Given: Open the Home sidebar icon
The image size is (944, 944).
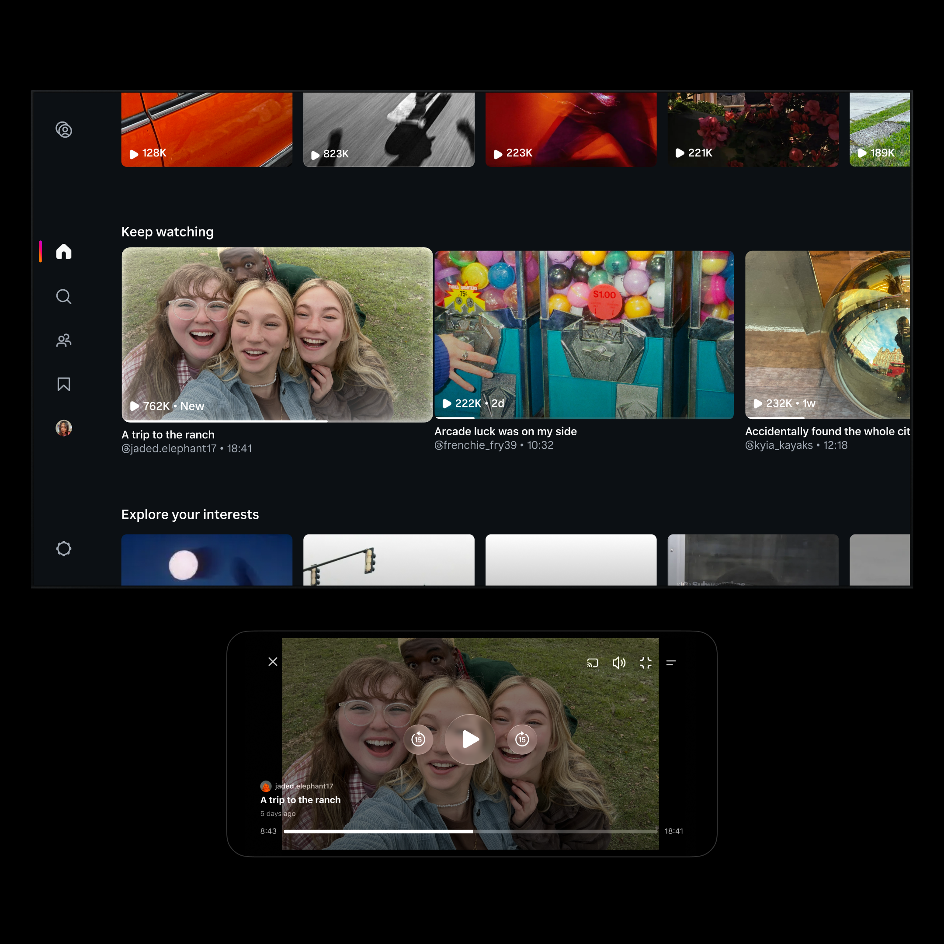Looking at the screenshot, I should point(63,252).
